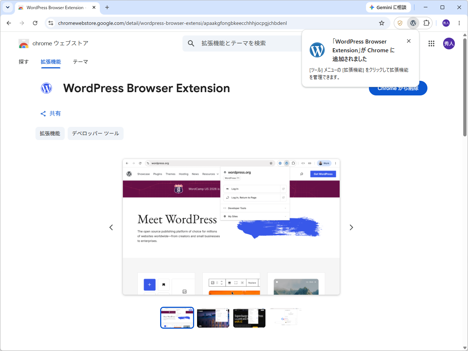The width and height of the screenshot is (468, 351).
Task: Click the 共有 share link
Action: tap(51, 114)
